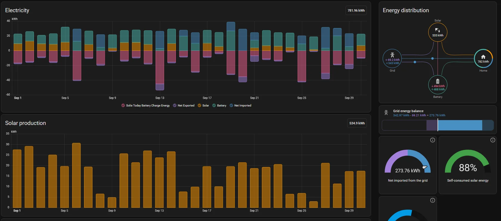Click the Grid energy balance bar
The width and height of the screenshot is (501, 221).
438,125
